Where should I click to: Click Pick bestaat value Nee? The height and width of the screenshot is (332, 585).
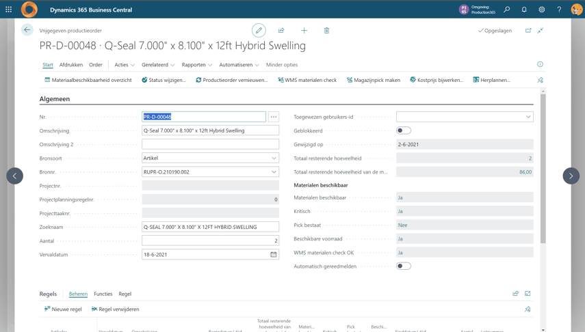465,225
